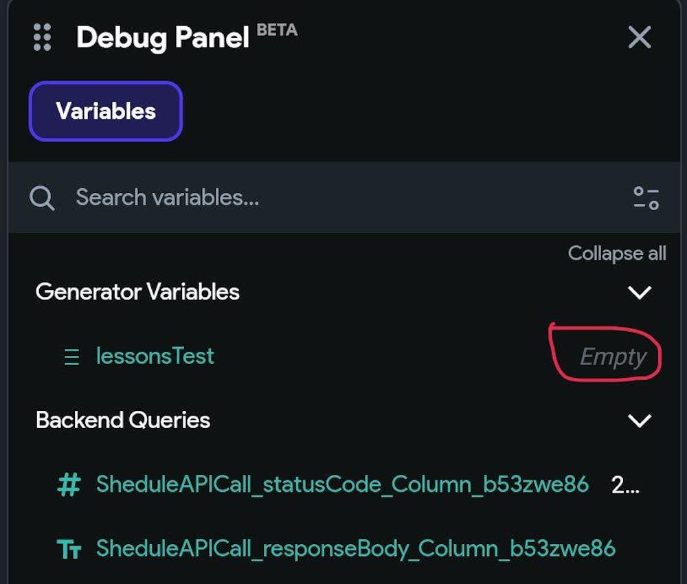Image resolution: width=687 pixels, height=584 pixels.
Task: Click the number hash icon for statusCode
Action: tap(69, 484)
